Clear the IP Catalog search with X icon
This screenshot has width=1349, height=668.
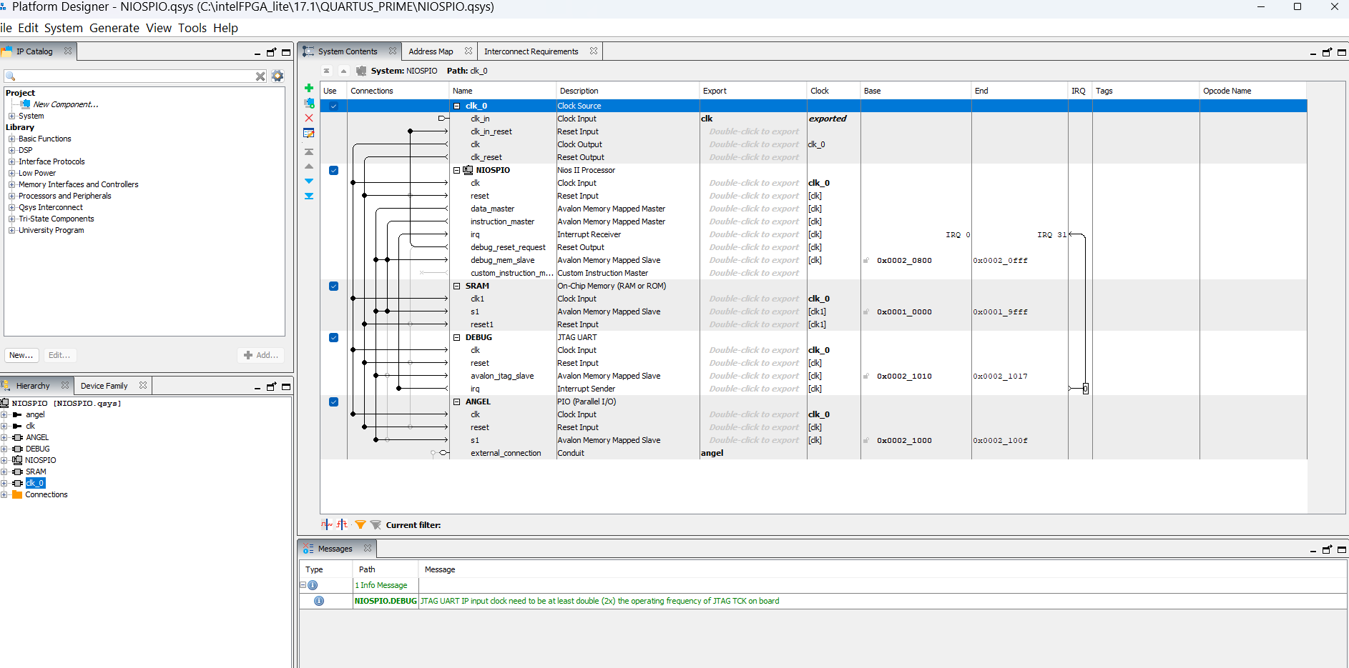[x=260, y=76]
